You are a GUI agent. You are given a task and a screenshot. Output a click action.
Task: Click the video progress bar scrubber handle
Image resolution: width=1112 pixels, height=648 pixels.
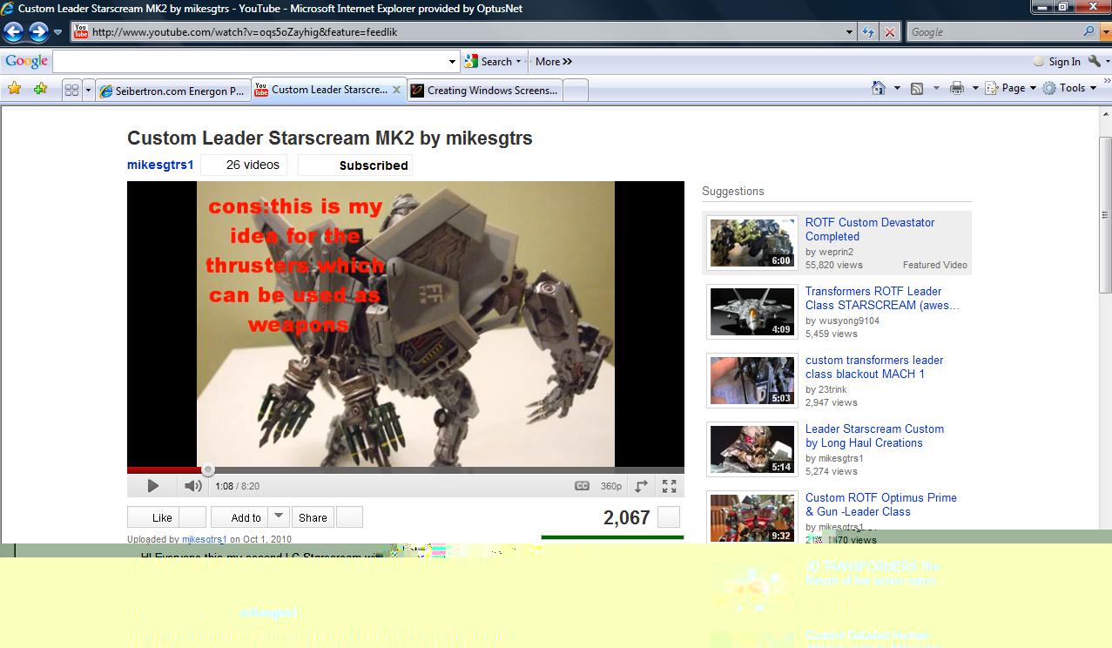[208, 470]
